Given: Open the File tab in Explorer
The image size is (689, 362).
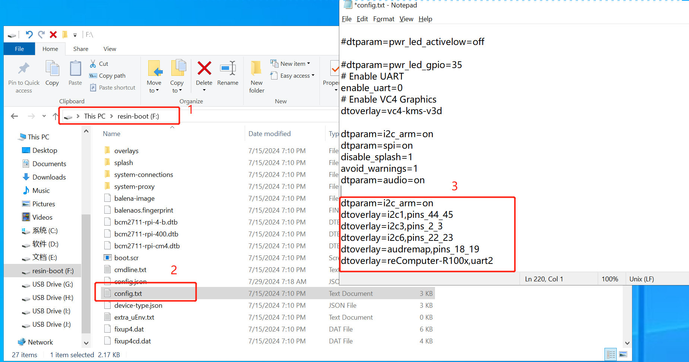Looking at the screenshot, I should [x=19, y=49].
